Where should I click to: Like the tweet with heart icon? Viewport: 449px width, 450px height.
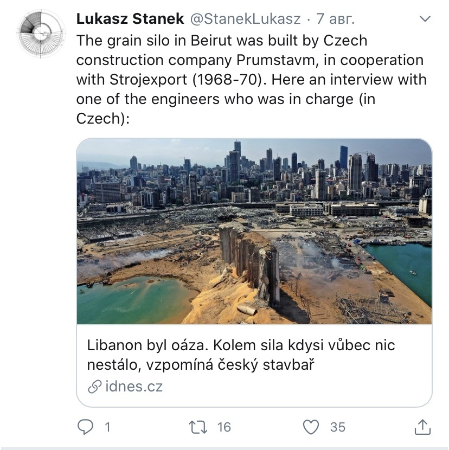pos(311,427)
